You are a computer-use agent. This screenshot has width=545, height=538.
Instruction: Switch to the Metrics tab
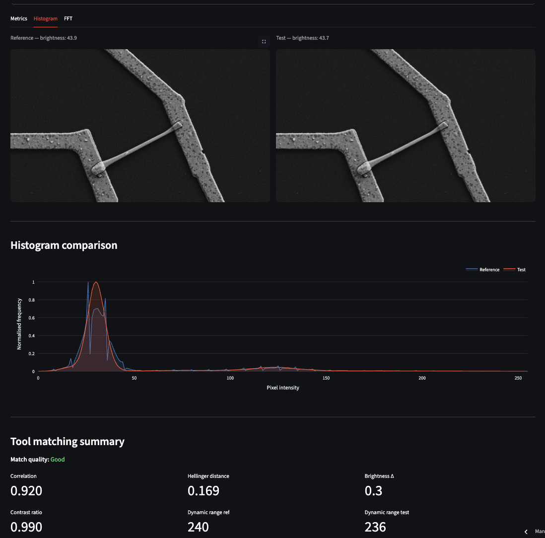19,18
